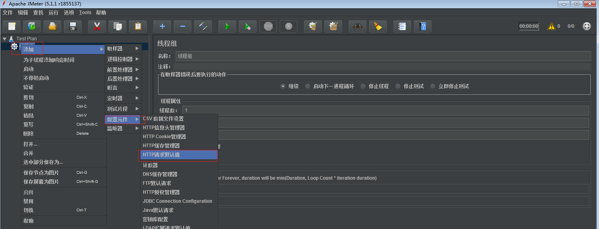This screenshot has height=229, width=599.
Task: Choose JDBC Connection Configuration item
Action: pyautogui.click(x=179, y=201)
